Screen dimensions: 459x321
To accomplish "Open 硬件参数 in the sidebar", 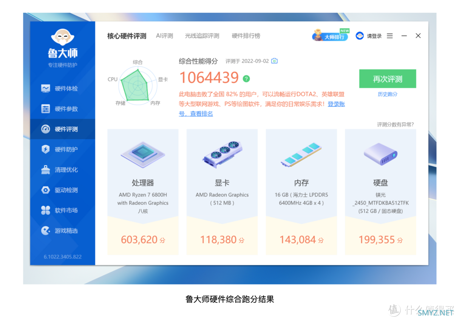I will 62,109.
